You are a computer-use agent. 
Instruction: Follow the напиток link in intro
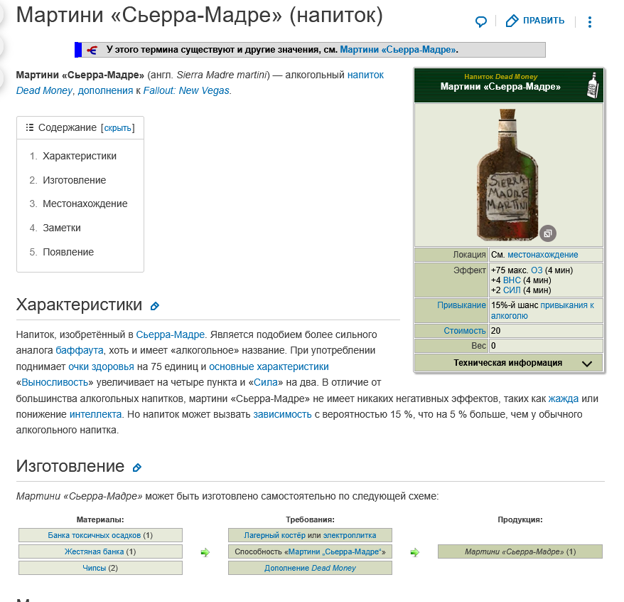pyautogui.click(x=365, y=75)
